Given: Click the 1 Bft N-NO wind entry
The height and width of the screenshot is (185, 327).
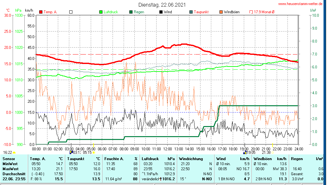Looking at the screenshot, I should point(226,179).
